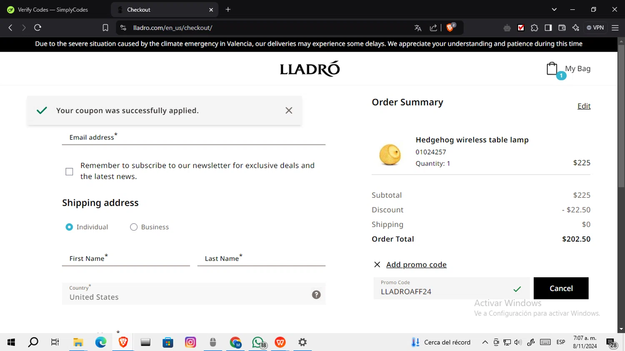This screenshot has width=625, height=351.
Task: Open Task View on the taskbar
Action: 55,342
